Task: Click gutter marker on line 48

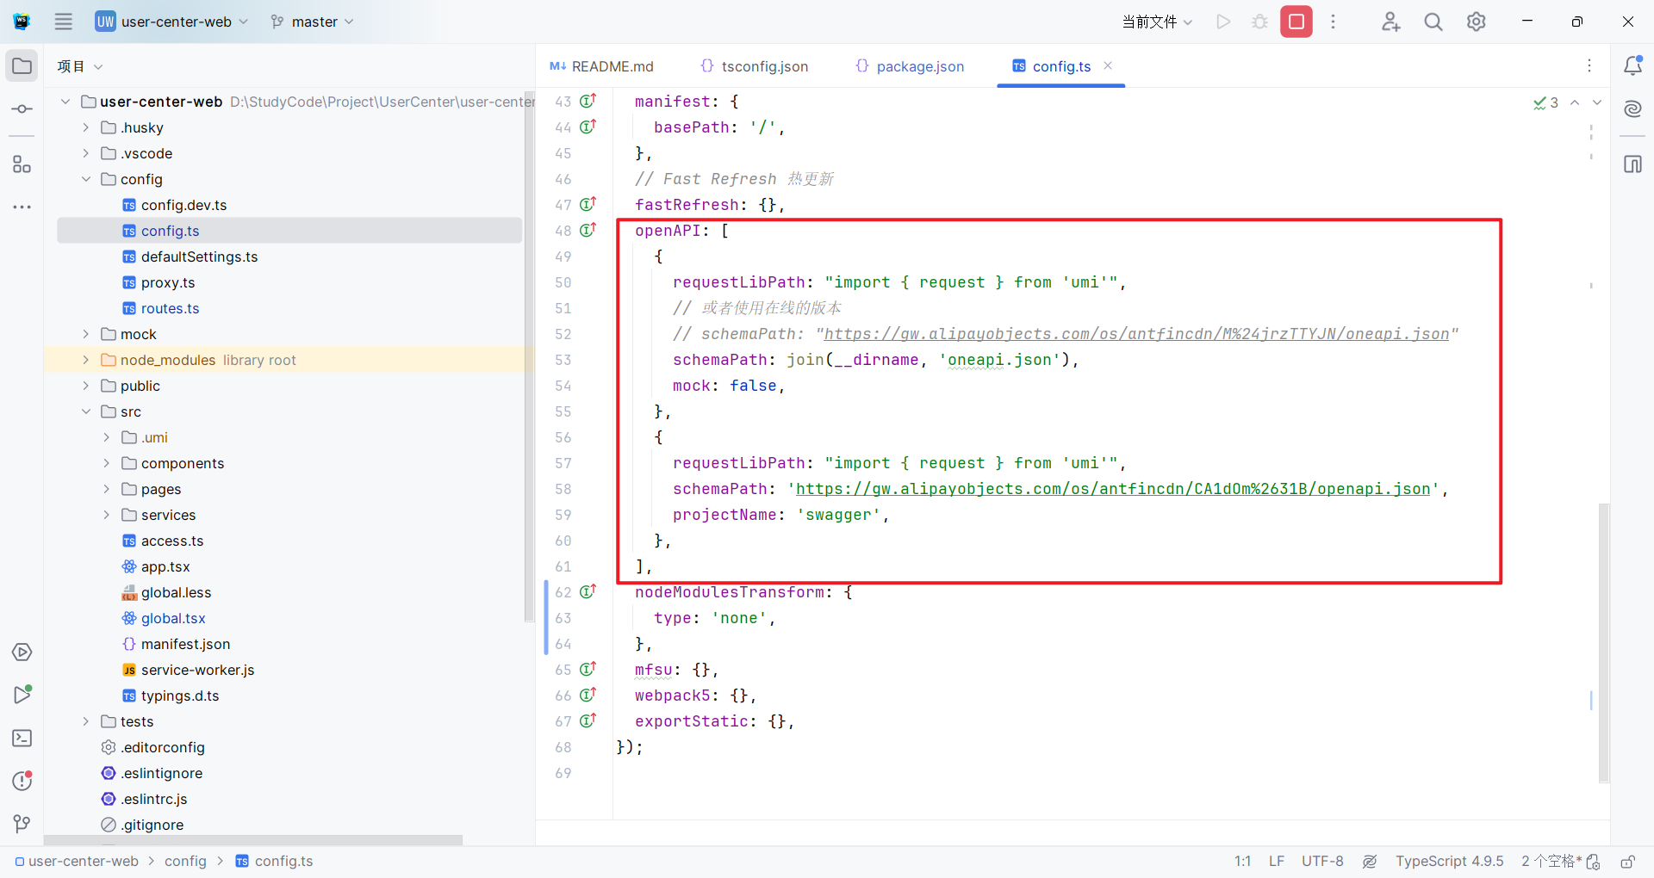Action: [588, 230]
